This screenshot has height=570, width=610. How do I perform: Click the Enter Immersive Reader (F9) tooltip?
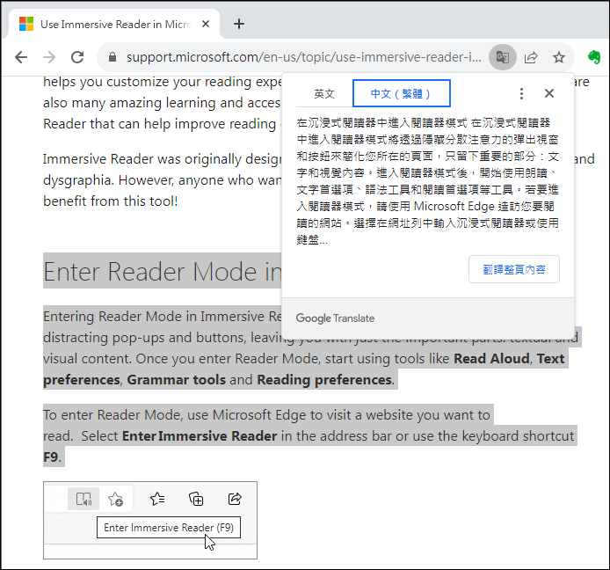point(169,528)
